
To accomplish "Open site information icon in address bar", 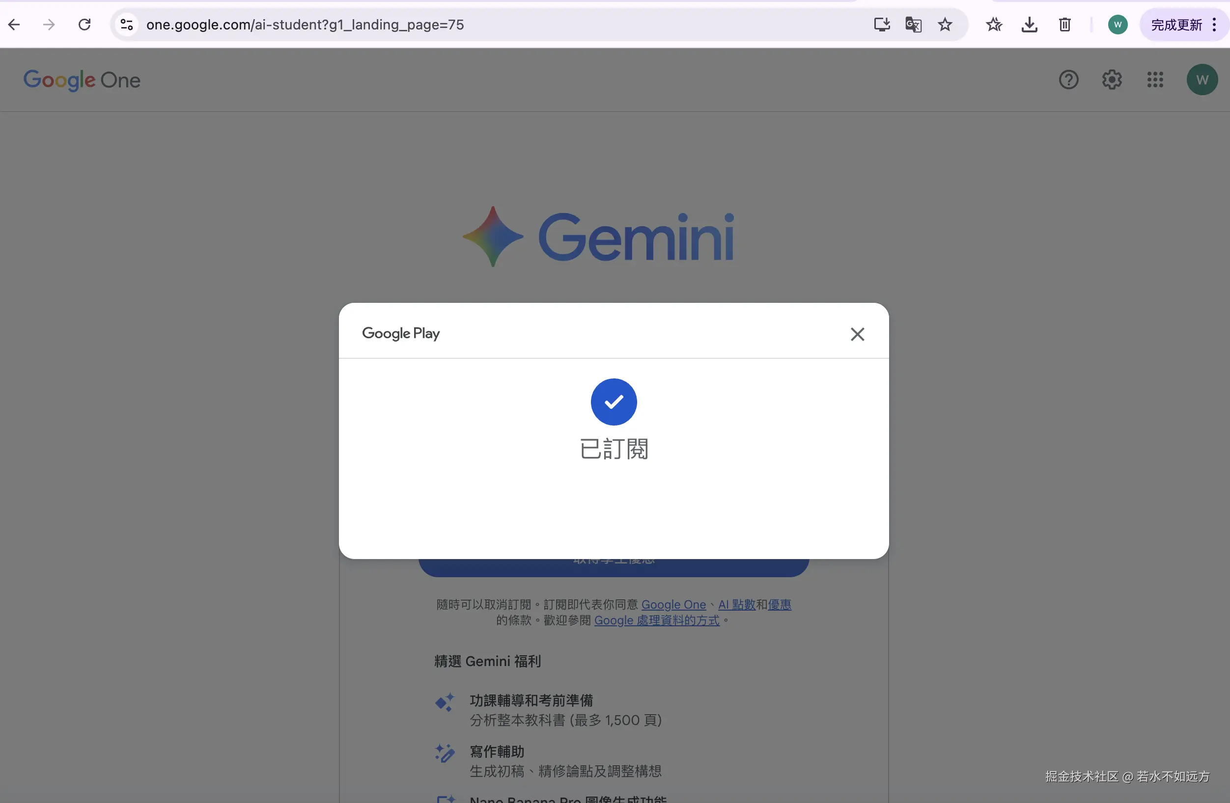I will (127, 24).
